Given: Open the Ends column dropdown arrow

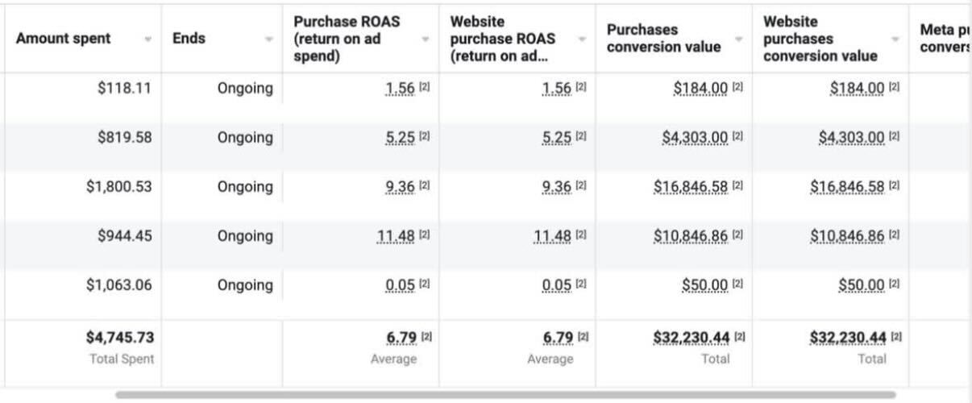Looking at the screenshot, I should pos(270,39).
